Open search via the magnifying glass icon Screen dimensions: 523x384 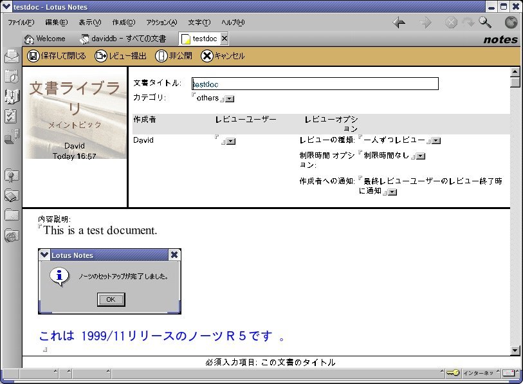485,23
